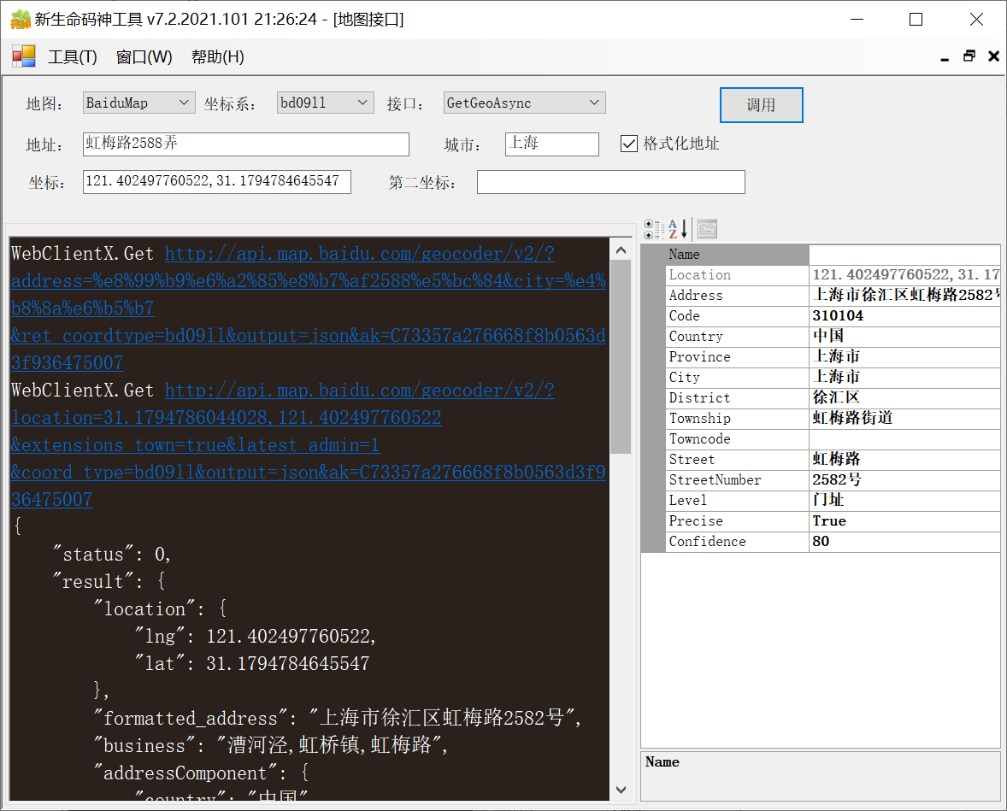Select the Country property row
The height and width of the screenshot is (811, 1007).
(833, 337)
